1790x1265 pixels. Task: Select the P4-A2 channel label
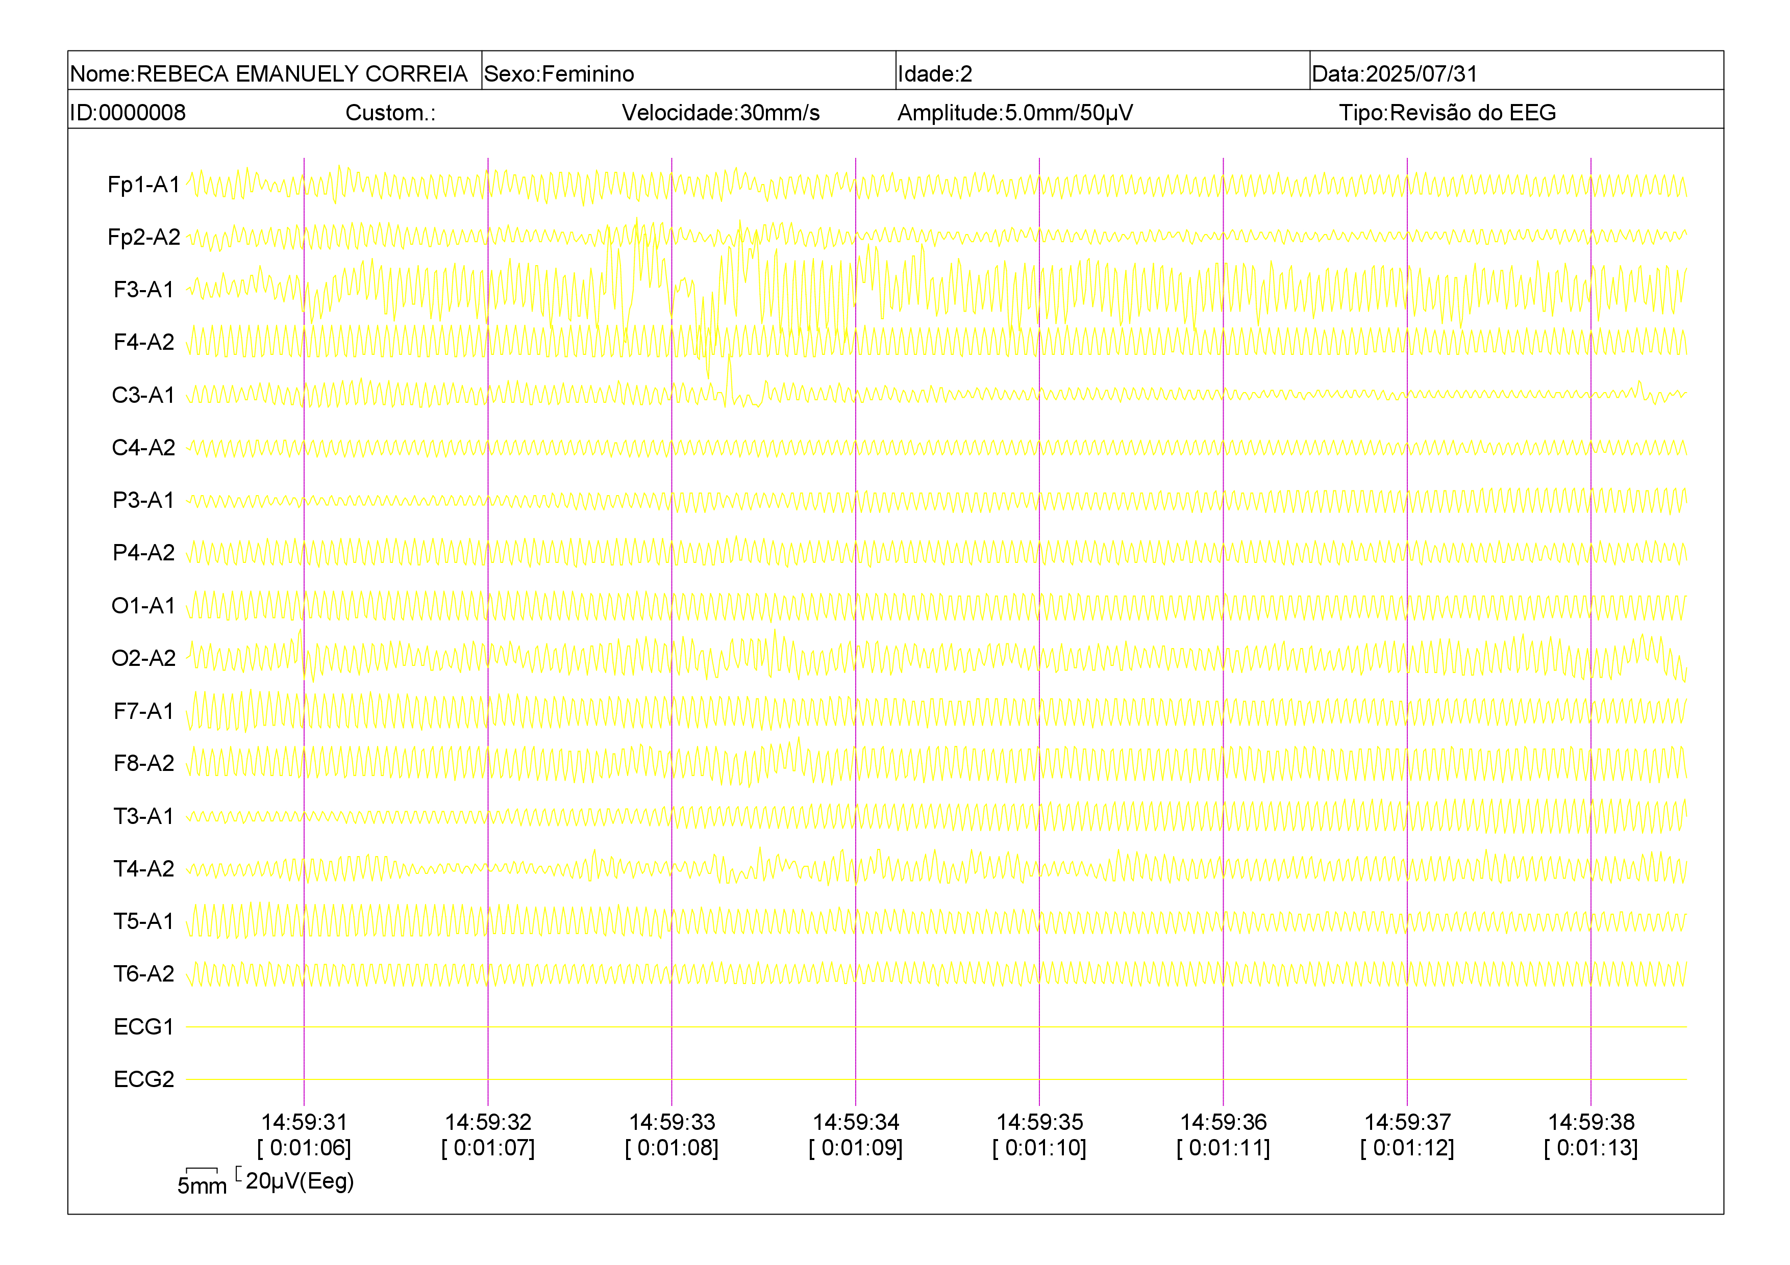click(143, 552)
